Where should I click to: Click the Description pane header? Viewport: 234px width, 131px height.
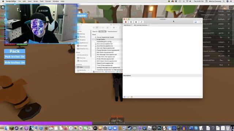162,75
